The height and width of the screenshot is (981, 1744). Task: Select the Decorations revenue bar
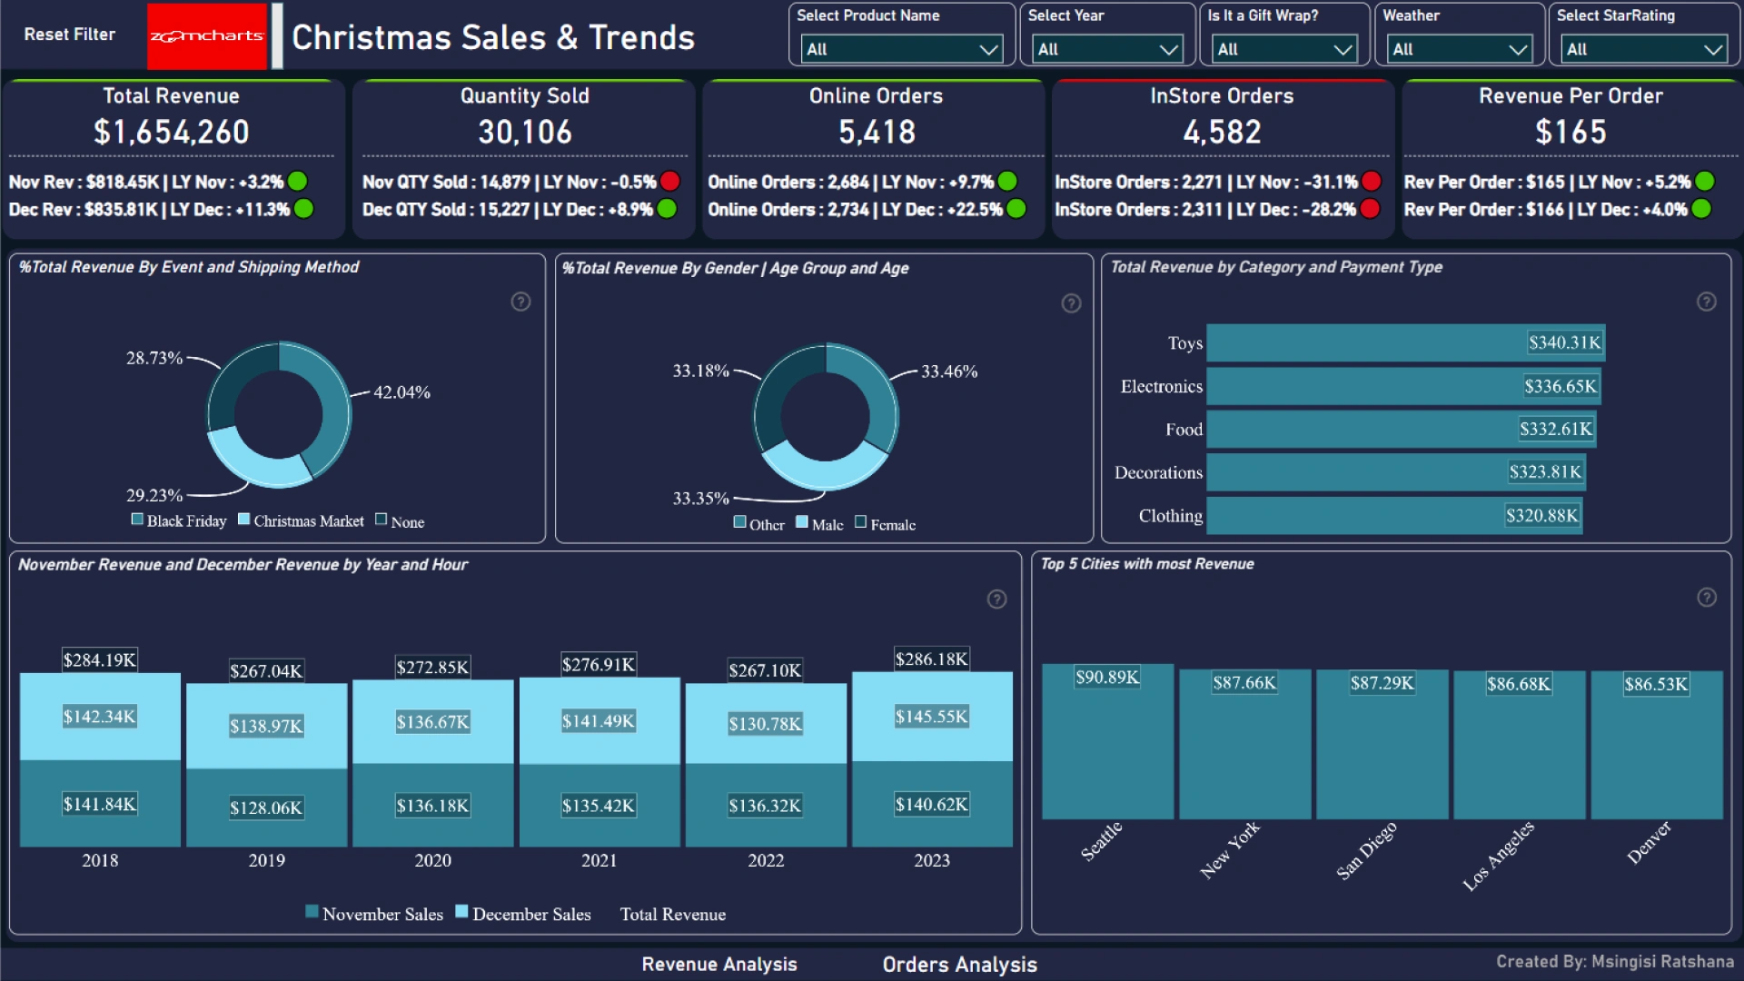pos(1396,472)
